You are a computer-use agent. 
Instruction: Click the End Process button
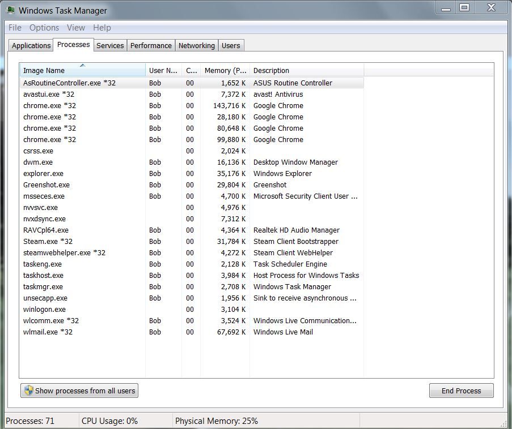point(461,391)
